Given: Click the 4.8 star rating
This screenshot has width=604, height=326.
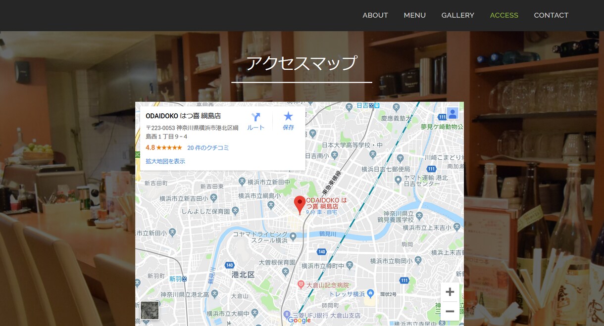Looking at the screenshot, I should point(164,148).
